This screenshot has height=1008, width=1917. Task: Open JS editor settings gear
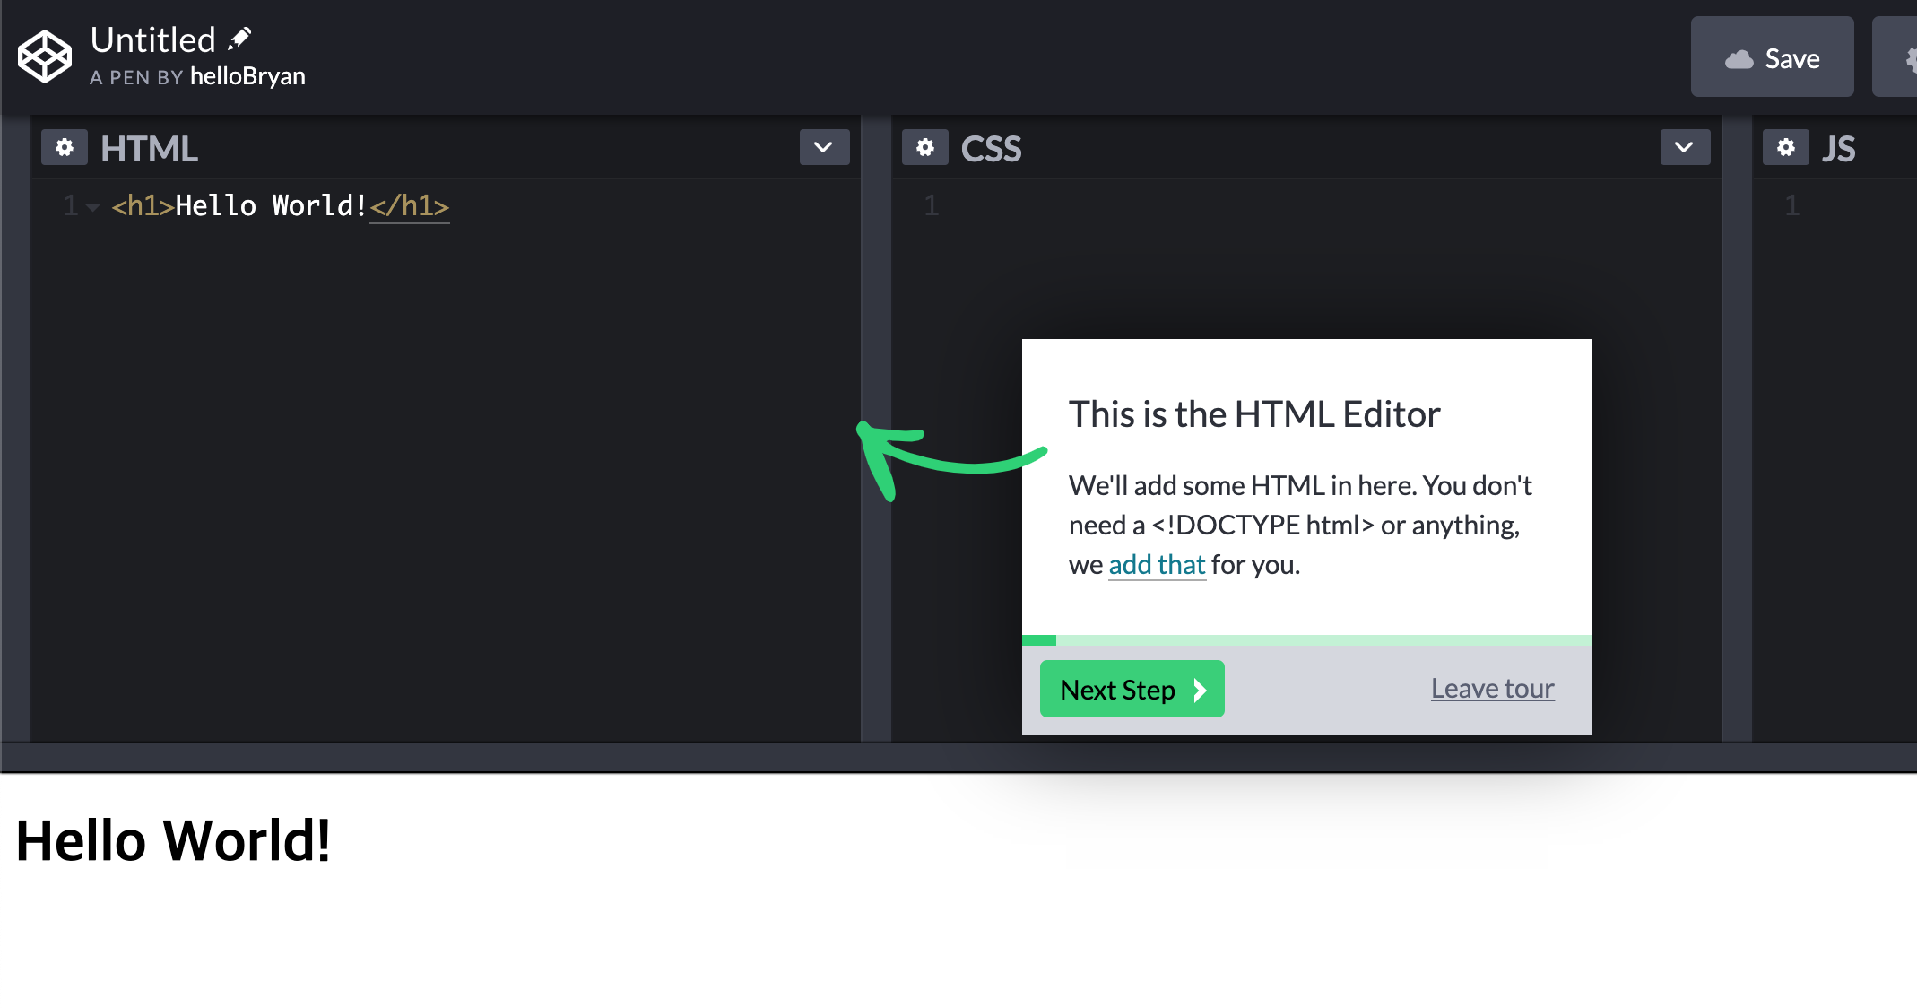(1785, 148)
